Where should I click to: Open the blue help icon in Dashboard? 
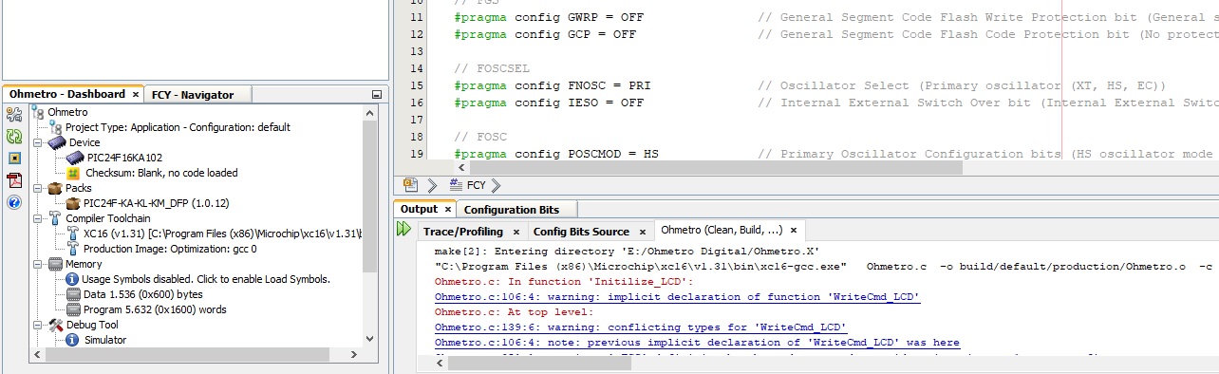click(x=14, y=202)
